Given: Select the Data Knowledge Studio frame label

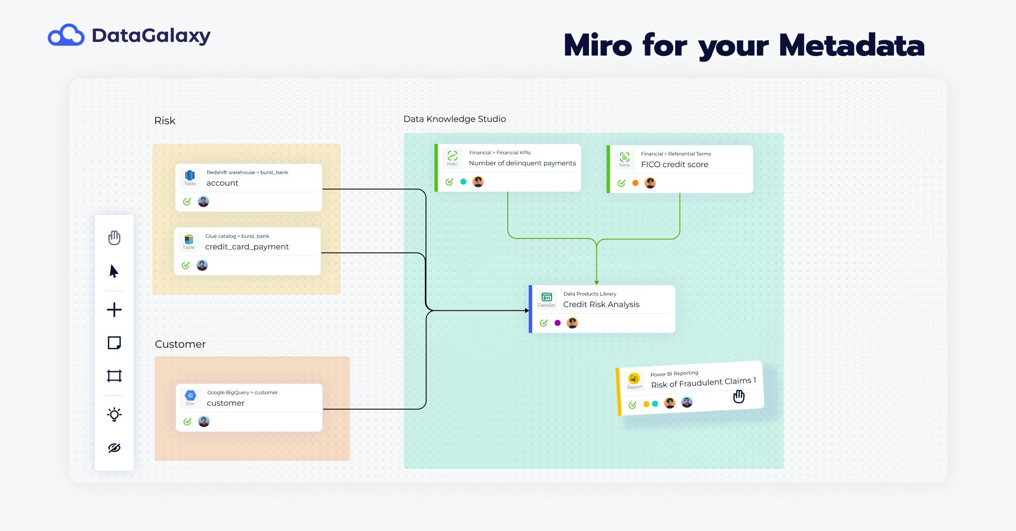Looking at the screenshot, I should pyautogui.click(x=455, y=119).
